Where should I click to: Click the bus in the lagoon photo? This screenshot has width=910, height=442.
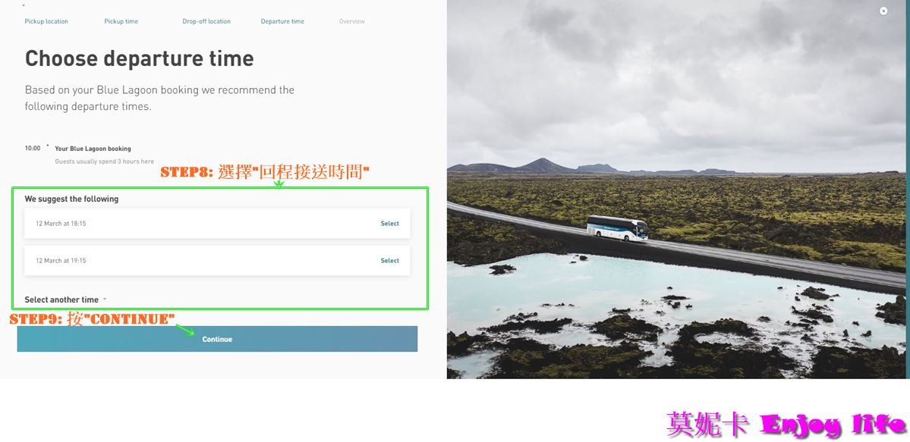coord(616,227)
